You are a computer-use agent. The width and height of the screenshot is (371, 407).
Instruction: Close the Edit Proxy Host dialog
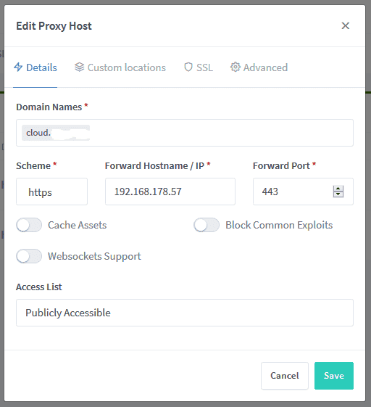(346, 25)
